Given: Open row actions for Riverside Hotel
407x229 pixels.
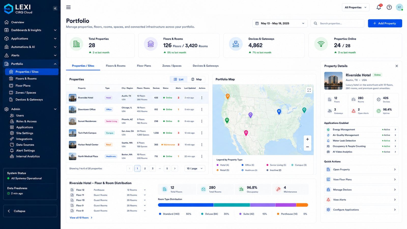Looking at the screenshot, I should point(202,98).
